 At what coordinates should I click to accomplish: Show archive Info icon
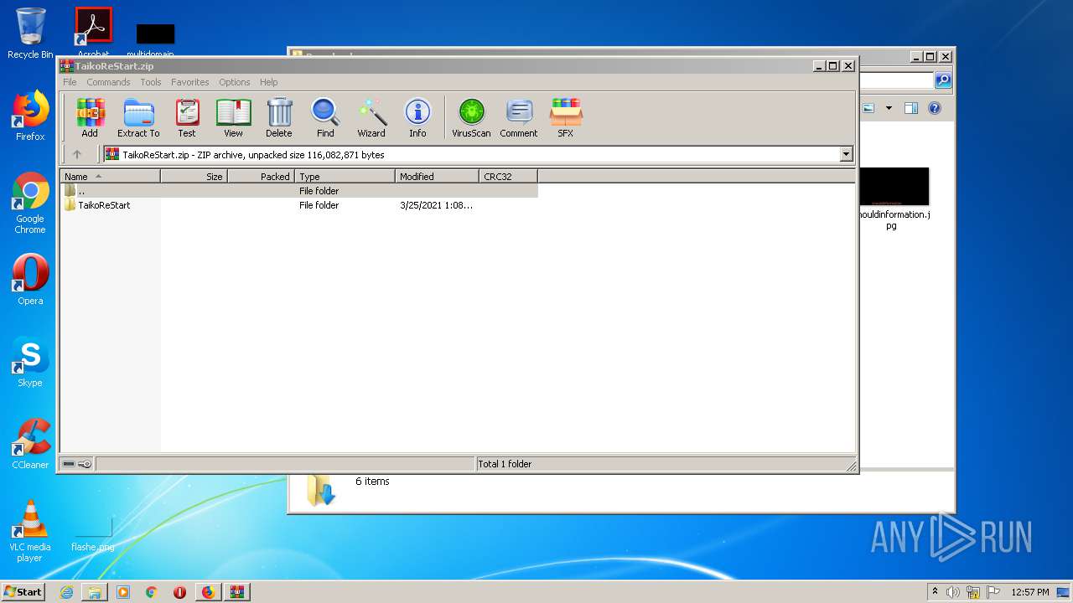point(417,118)
